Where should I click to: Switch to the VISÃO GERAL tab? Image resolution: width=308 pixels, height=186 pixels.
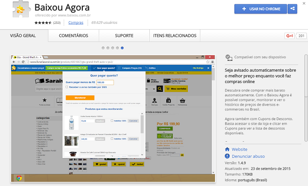point(23,36)
